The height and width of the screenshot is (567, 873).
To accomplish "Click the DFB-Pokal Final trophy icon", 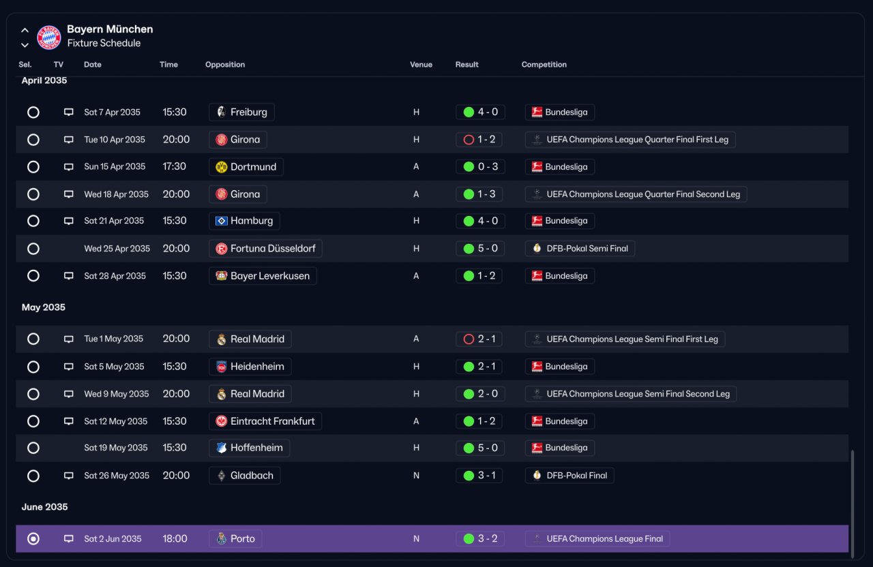I will [x=537, y=476].
